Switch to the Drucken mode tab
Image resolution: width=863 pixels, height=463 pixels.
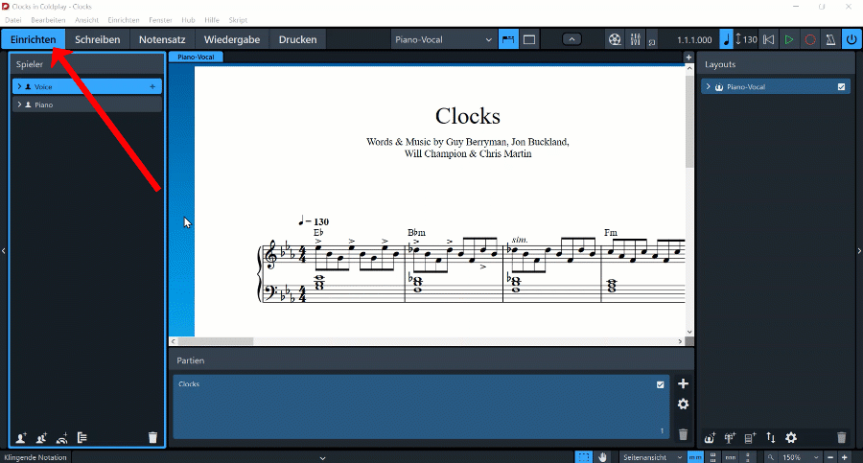298,39
